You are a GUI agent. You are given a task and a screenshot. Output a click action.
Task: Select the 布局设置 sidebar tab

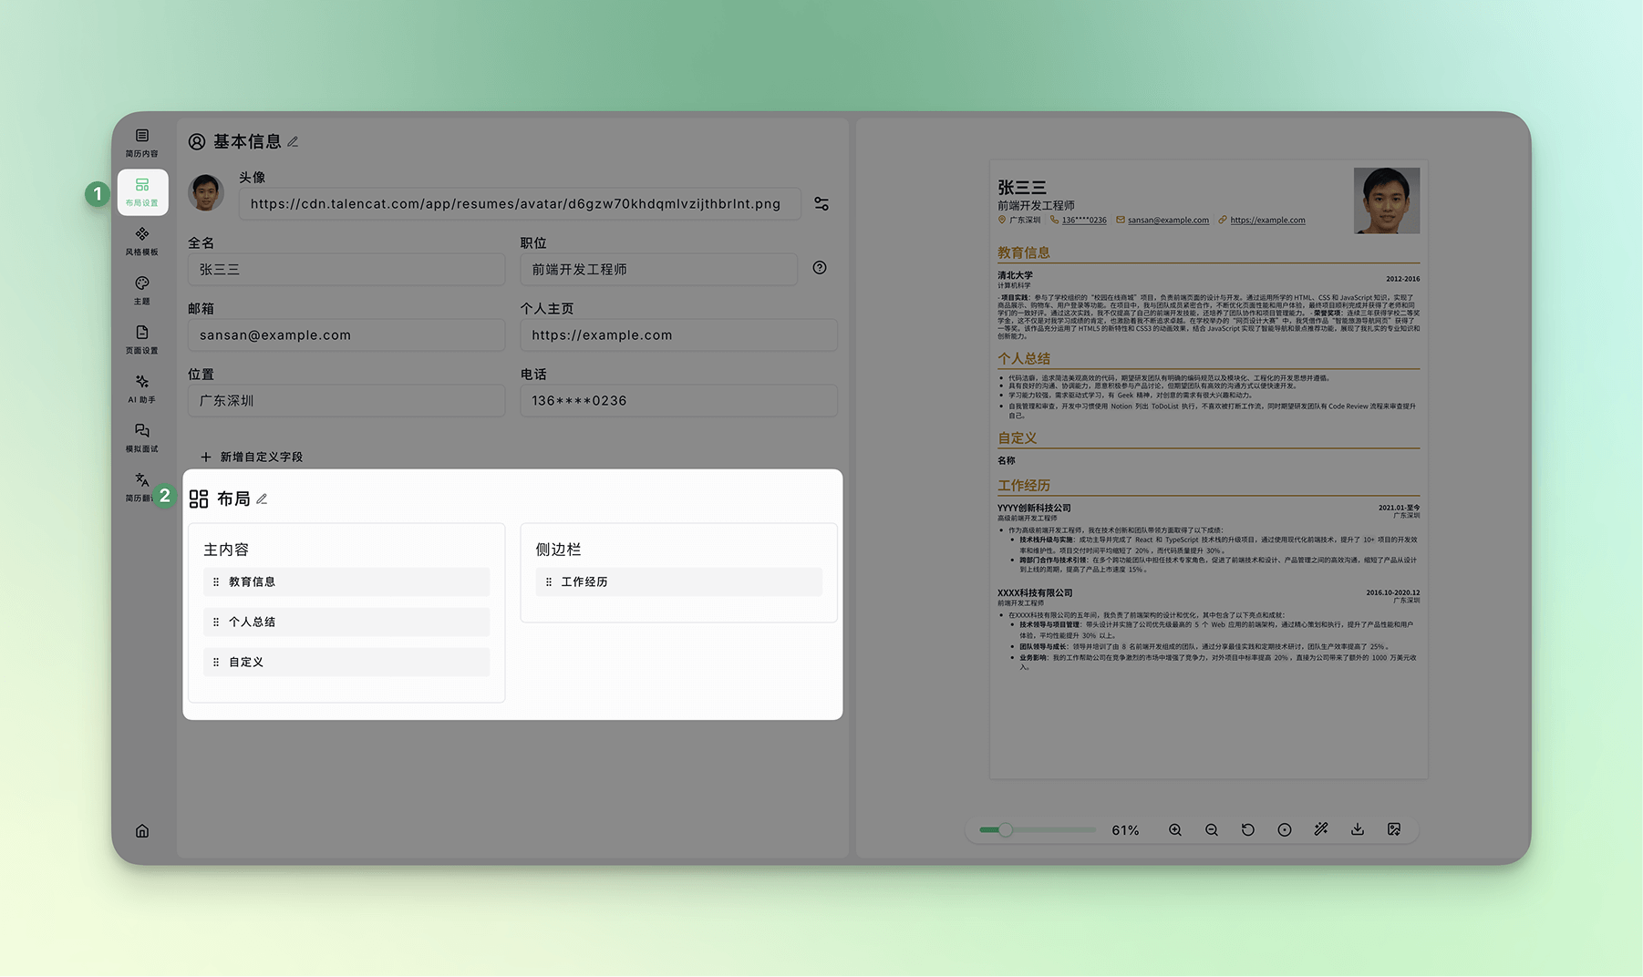point(142,192)
